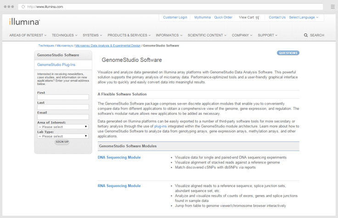Screen dimensions: 338x218
Task: Open the Products & Services menu
Action: pos(129,35)
